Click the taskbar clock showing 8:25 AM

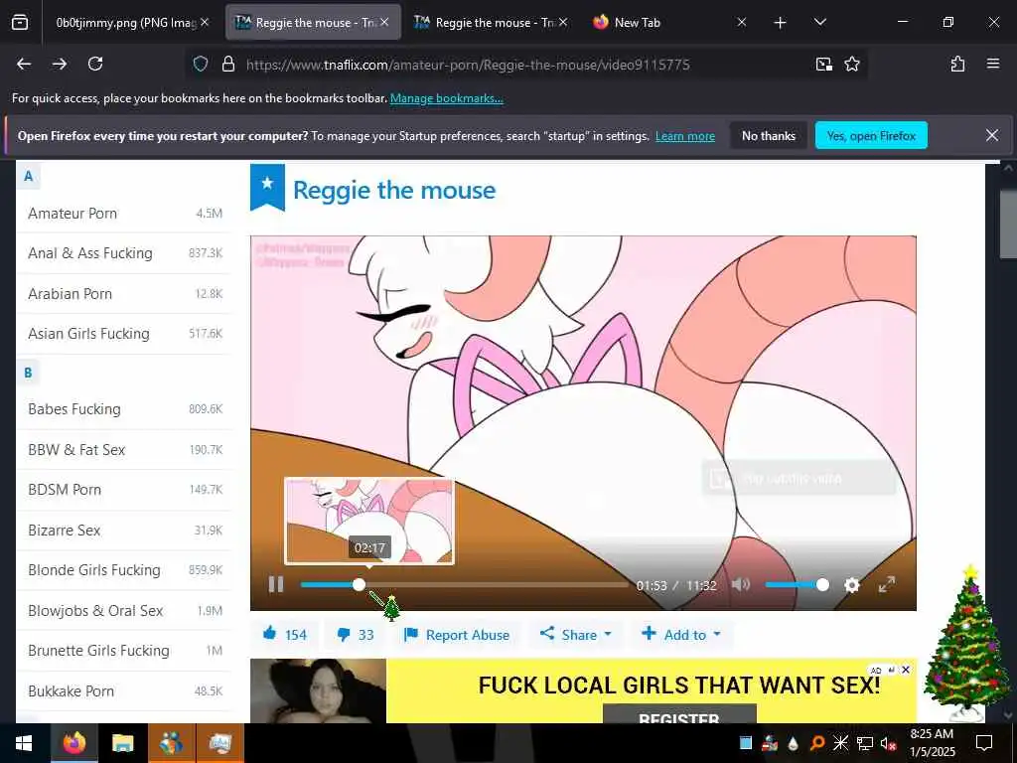[x=932, y=743]
